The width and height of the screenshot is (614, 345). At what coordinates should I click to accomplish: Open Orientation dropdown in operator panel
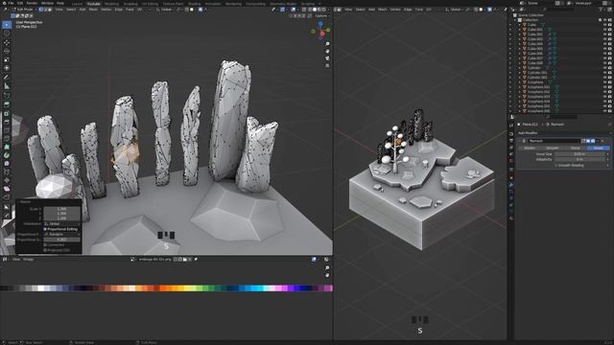[x=62, y=223]
